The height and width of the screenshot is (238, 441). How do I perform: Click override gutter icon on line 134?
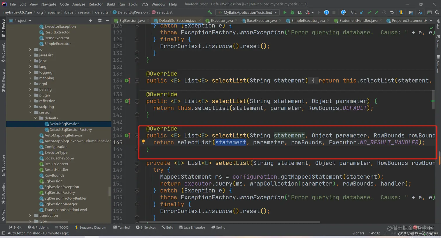127,81
